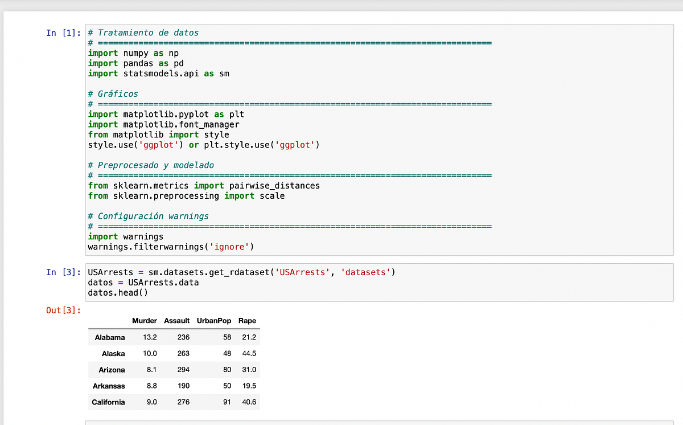Click California's Murder value 9.0
The width and height of the screenshot is (683, 425).
pos(151,402)
